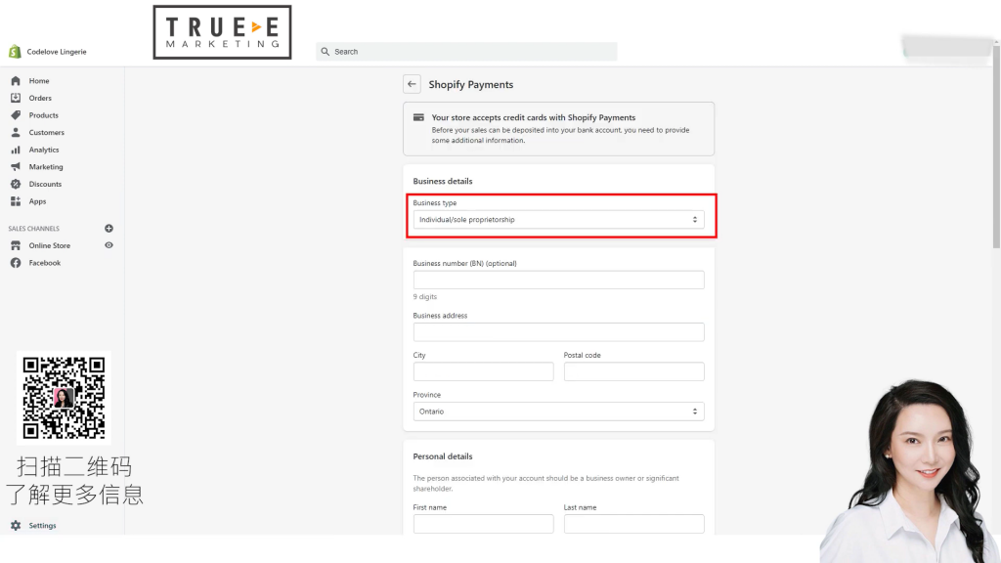The width and height of the screenshot is (1001, 563).
Task: Click the City input field
Action: pyautogui.click(x=483, y=371)
